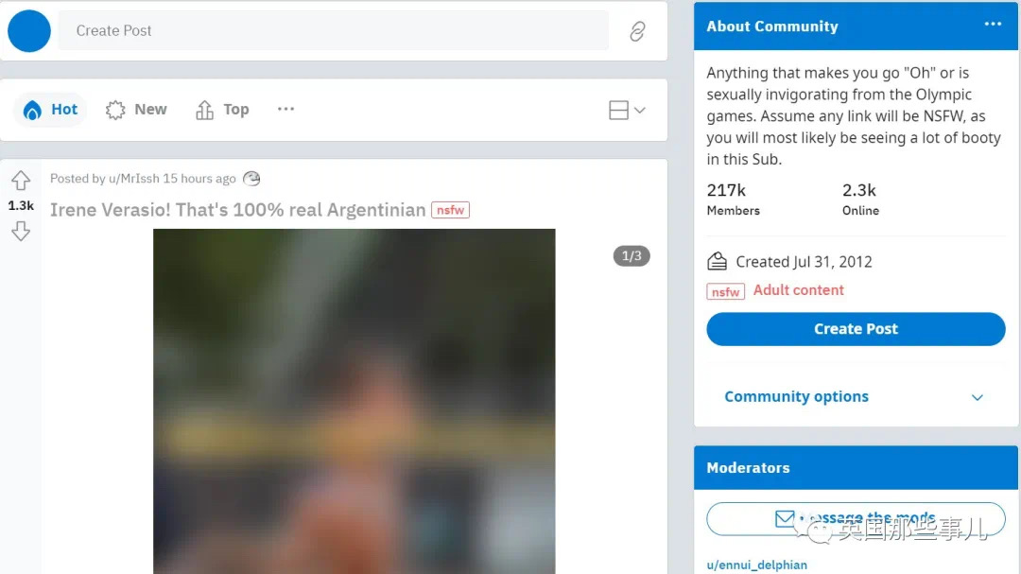Open post titled Irene Verasio

coord(237,210)
